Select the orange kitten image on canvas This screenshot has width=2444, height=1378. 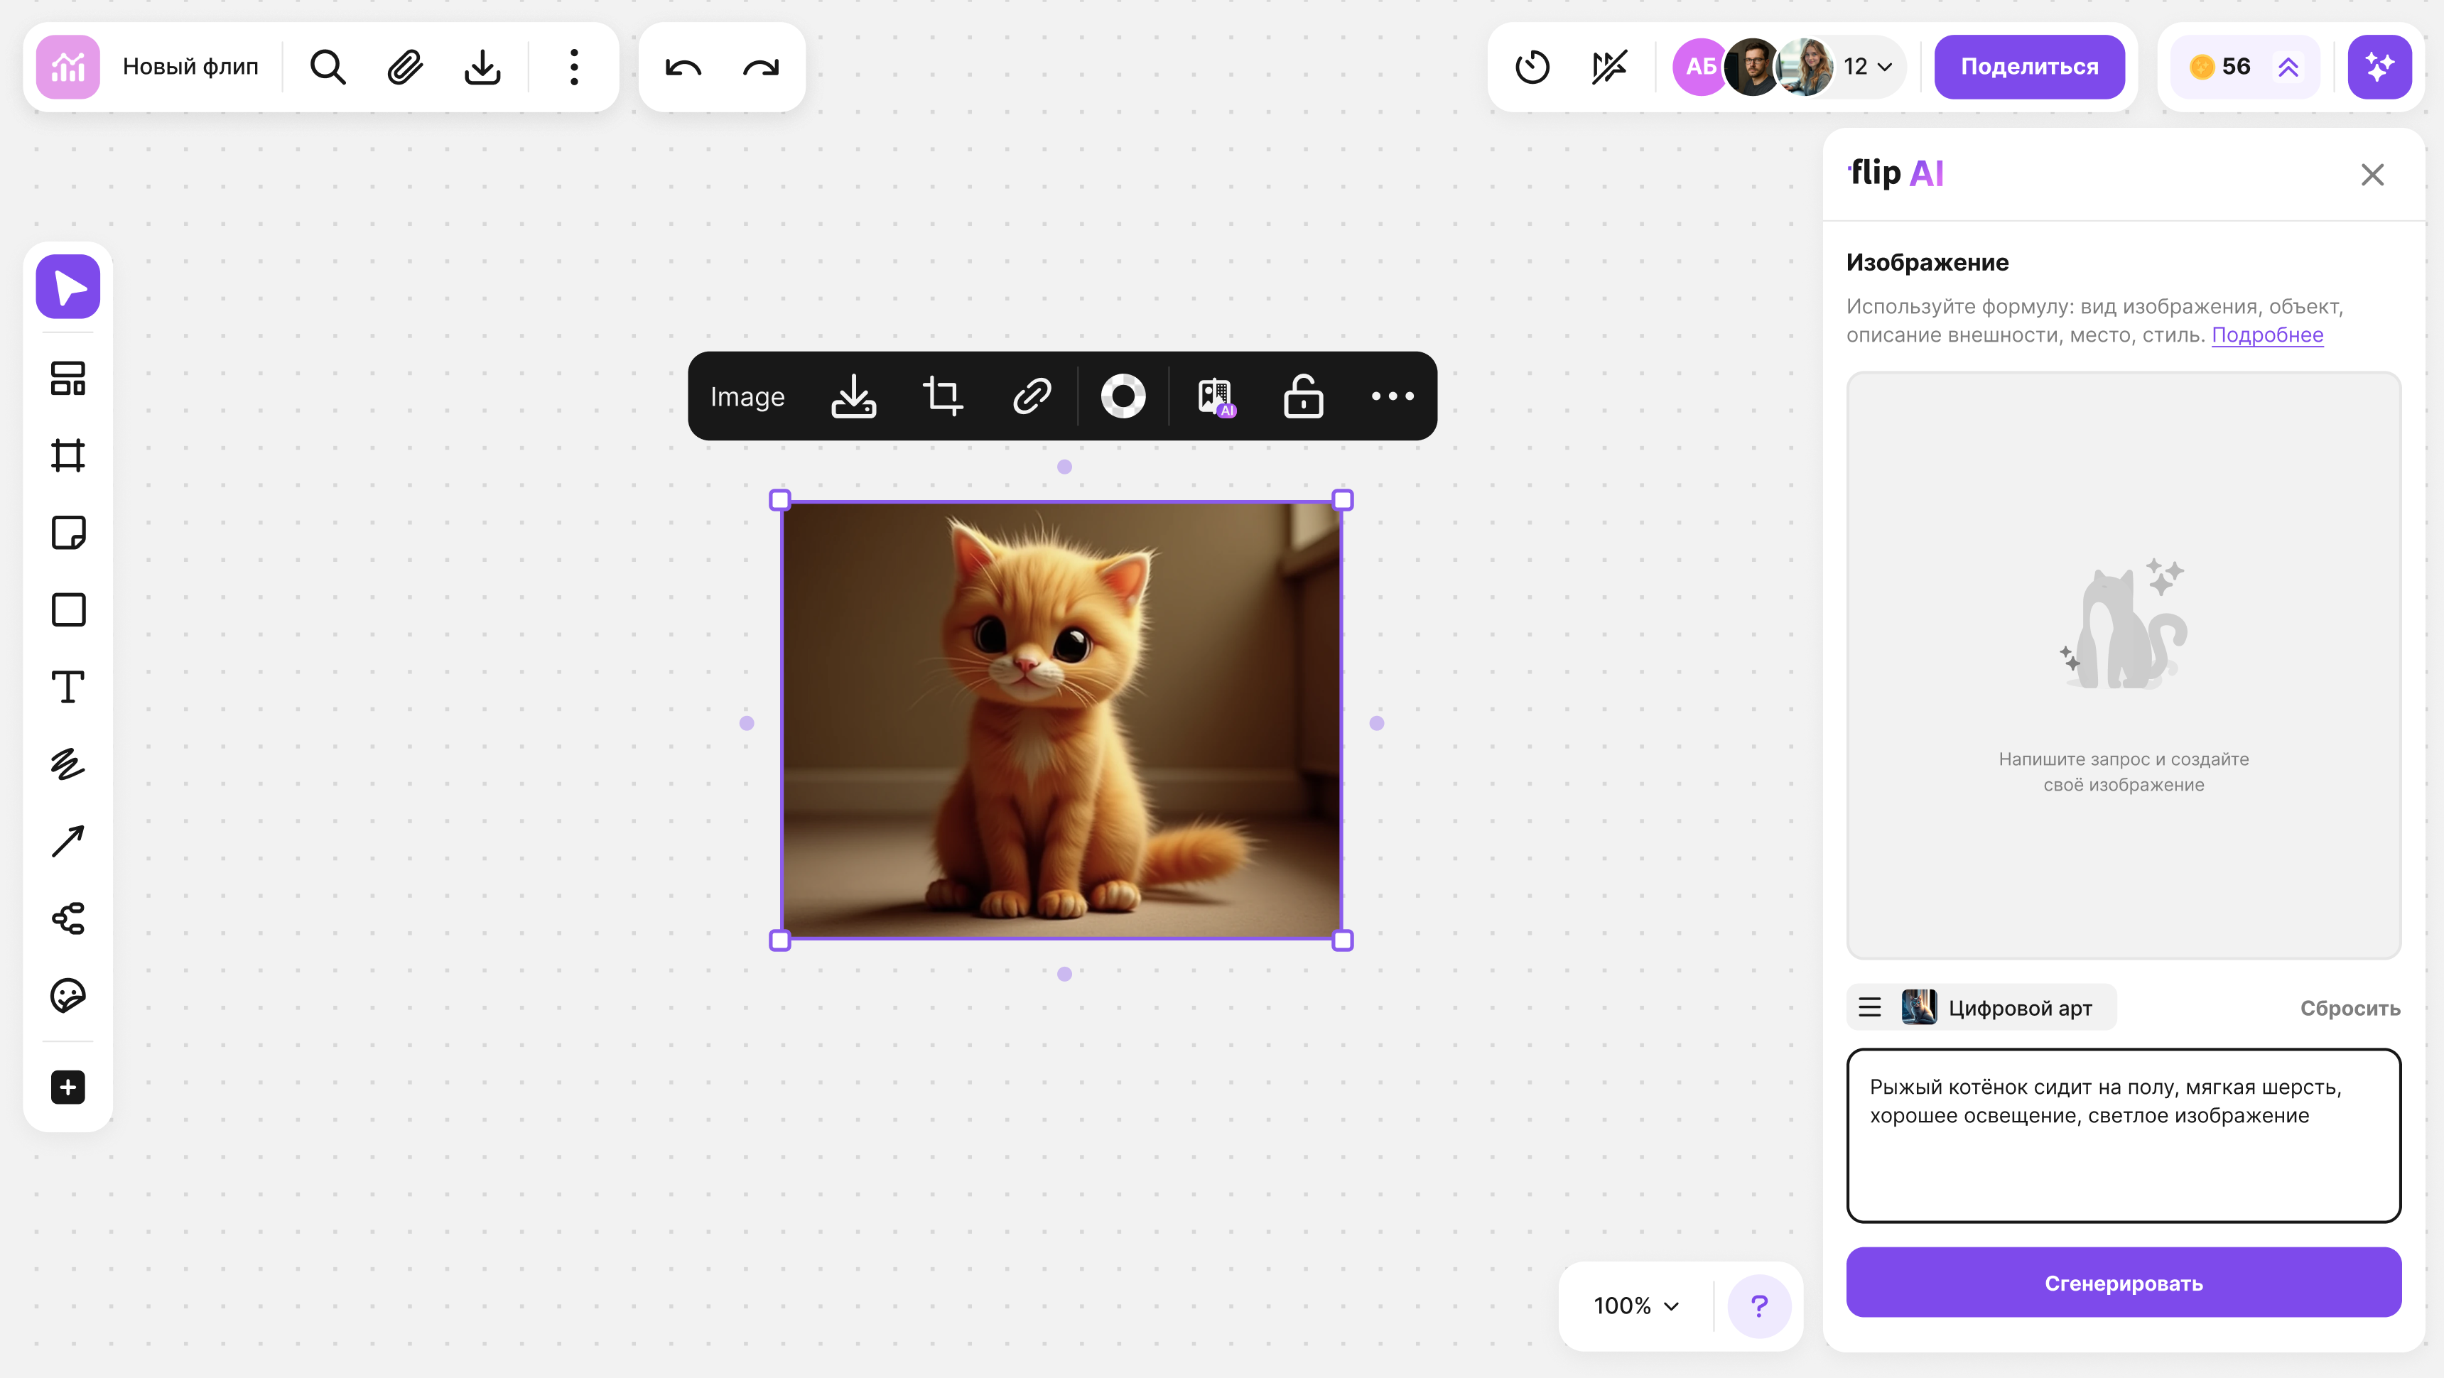[1061, 721]
